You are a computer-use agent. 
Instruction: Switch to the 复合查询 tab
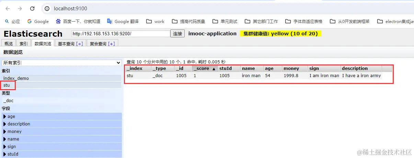pyautogui.click(x=98, y=44)
